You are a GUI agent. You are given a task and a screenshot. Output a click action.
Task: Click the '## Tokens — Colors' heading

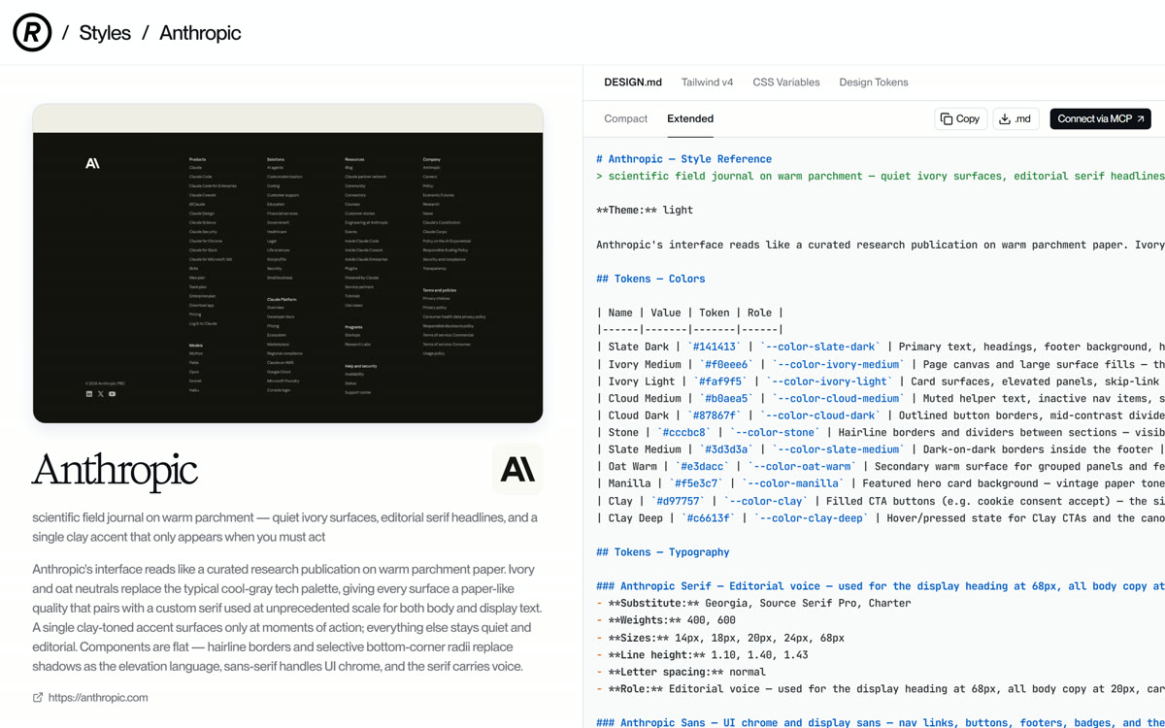tap(650, 279)
